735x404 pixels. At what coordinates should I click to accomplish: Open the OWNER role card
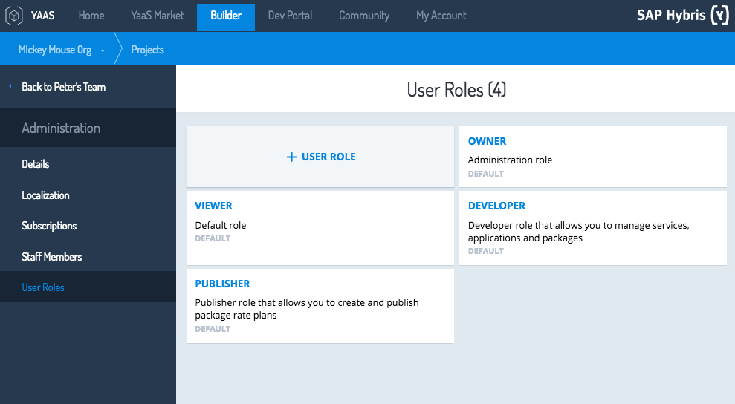point(593,157)
